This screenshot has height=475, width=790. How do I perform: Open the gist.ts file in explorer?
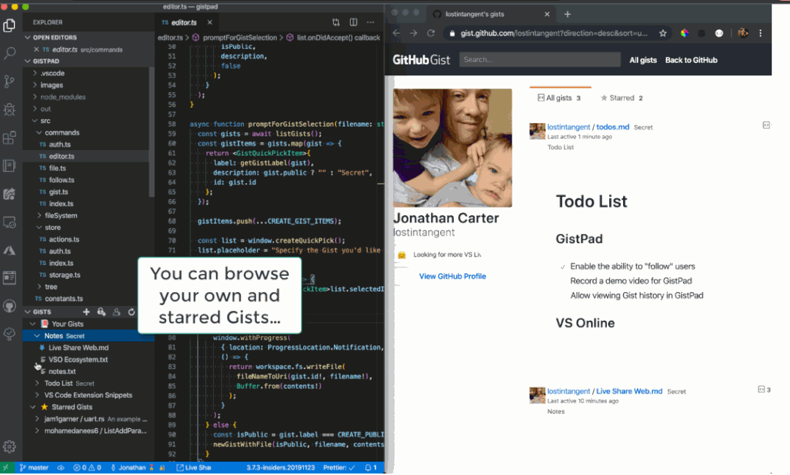(59, 192)
